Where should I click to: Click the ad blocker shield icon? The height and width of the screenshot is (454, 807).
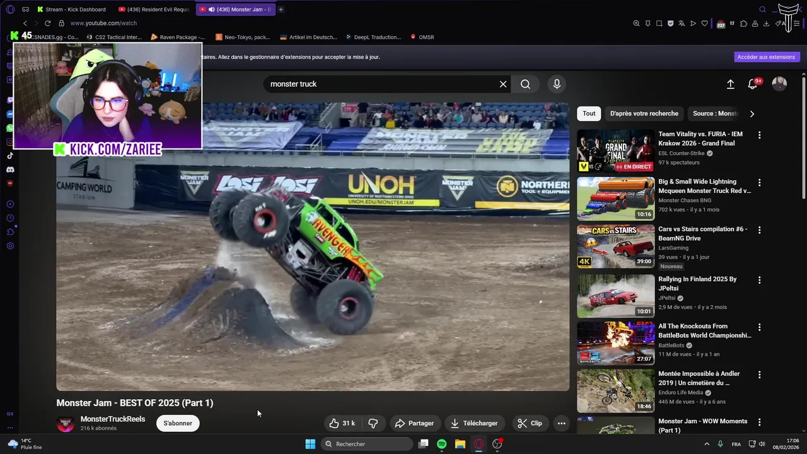point(670,23)
